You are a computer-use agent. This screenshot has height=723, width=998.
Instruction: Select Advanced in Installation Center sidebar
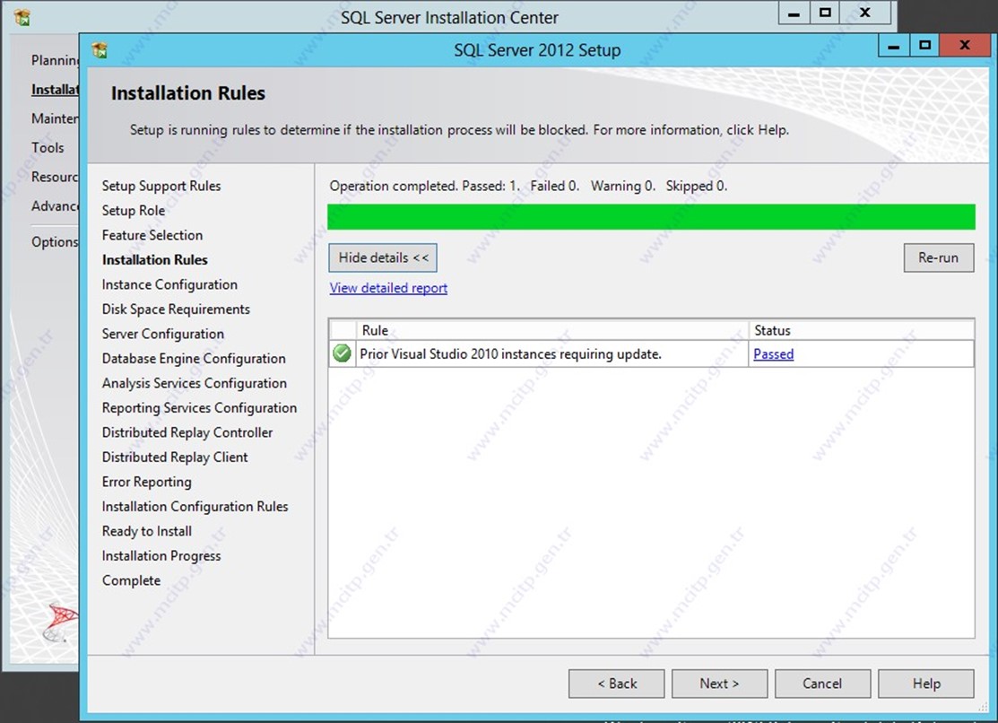pyautogui.click(x=56, y=206)
